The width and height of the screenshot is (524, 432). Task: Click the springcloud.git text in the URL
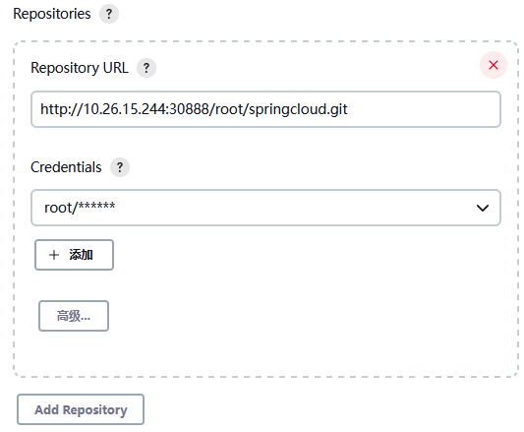[x=299, y=110]
